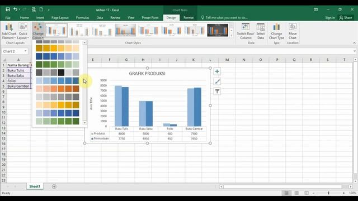Open Quick Layout gallery

click(x=23, y=31)
